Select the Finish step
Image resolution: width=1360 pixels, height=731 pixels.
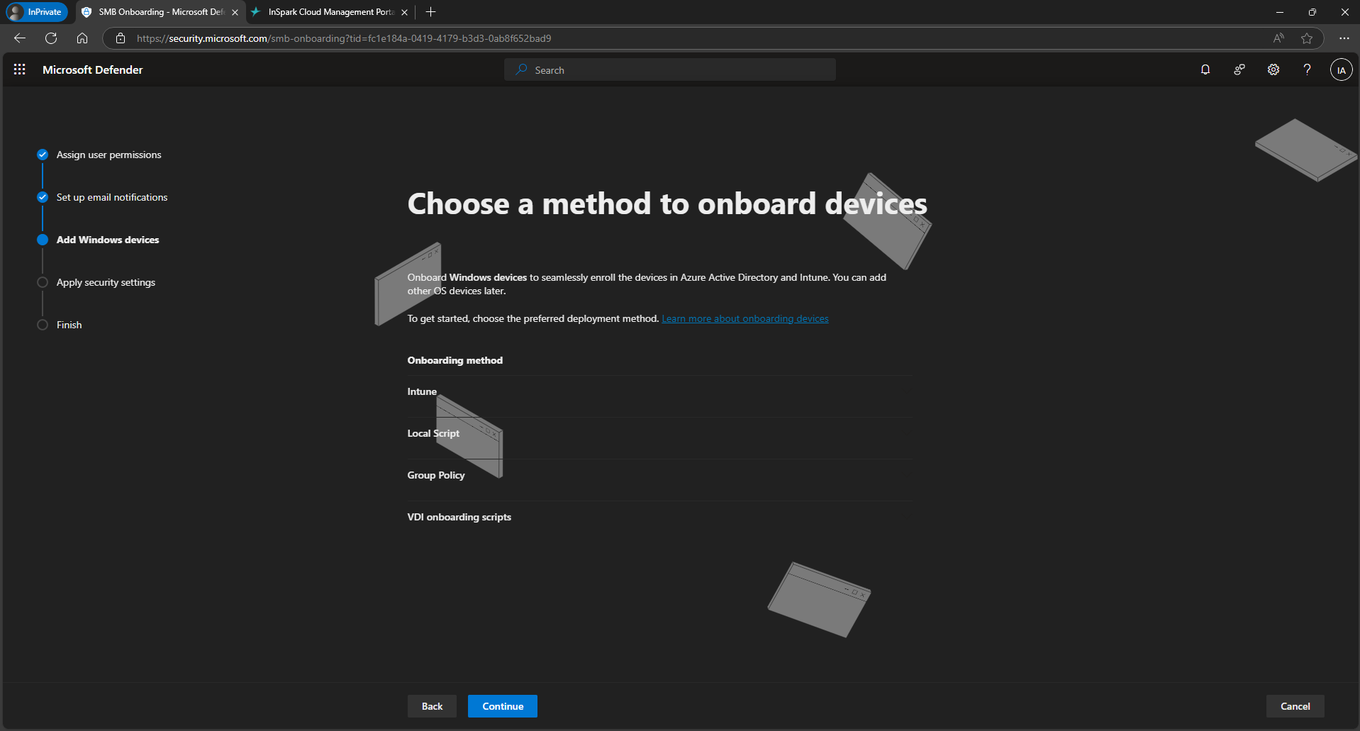click(69, 325)
